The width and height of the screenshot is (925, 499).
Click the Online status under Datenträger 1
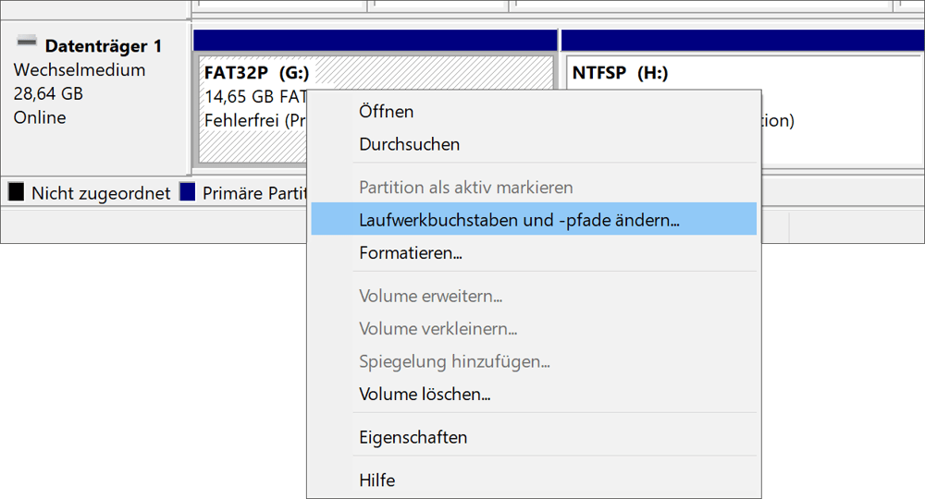pyautogui.click(x=40, y=117)
